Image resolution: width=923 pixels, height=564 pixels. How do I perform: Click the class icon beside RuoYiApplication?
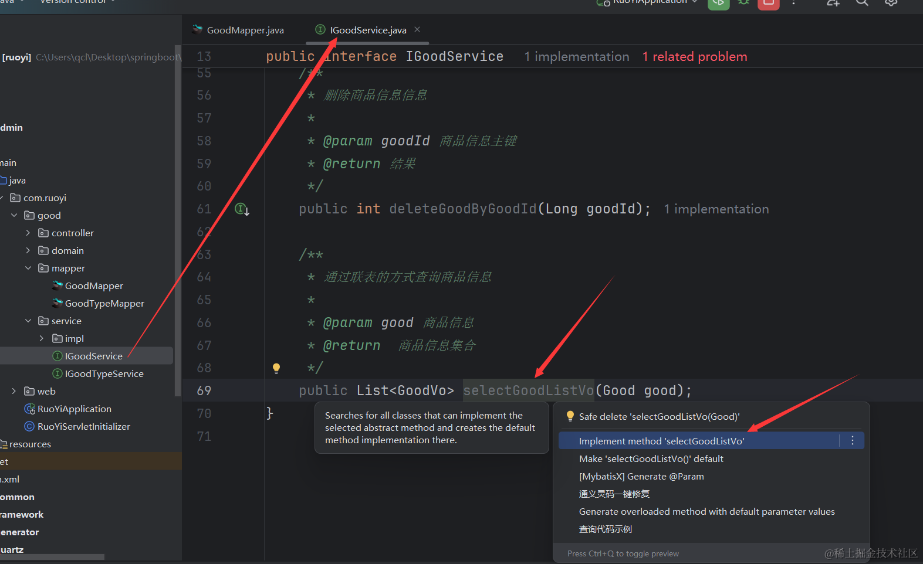point(29,409)
